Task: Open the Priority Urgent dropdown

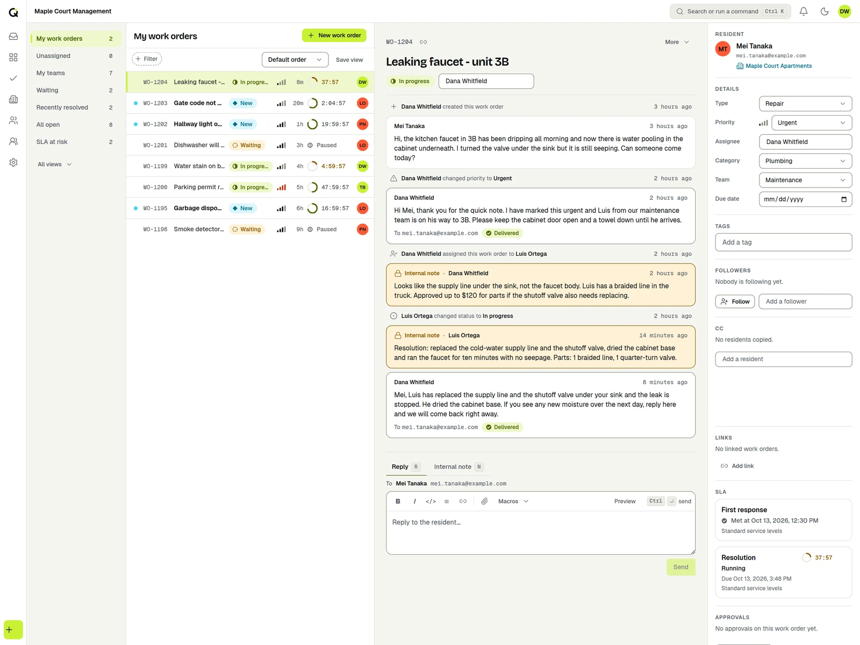Action: pyautogui.click(x=812, y=123)
